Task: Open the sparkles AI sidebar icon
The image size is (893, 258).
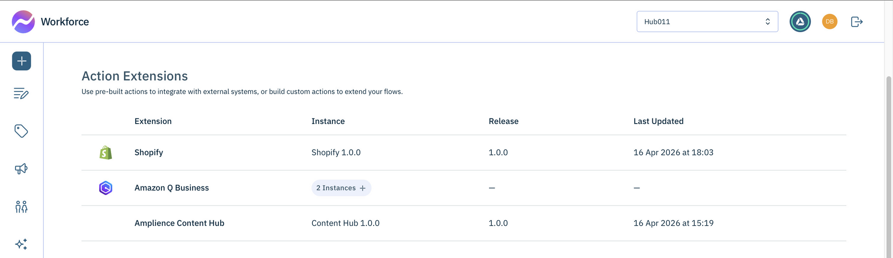Action: point(21,244)
